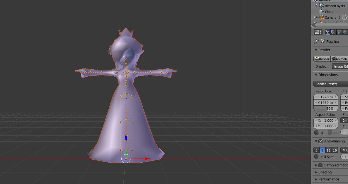Screen dimensions: 348x184
Task: Expand the Sampled Motion Blur panel
Action: (x=316, y=165)
